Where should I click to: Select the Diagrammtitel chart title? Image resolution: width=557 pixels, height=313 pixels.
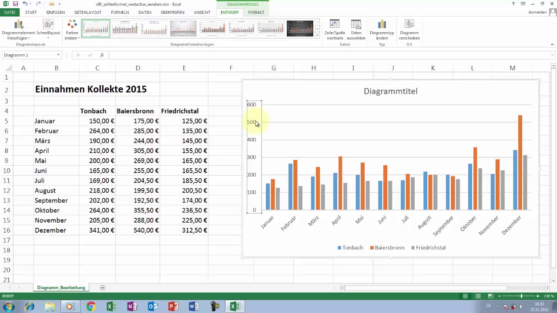tap(390, 91)
